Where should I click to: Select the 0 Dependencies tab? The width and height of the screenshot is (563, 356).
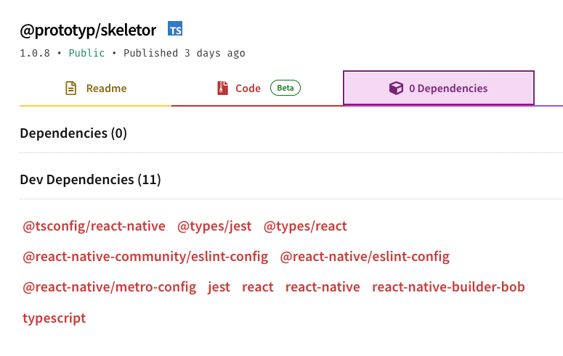click(x=439, y=88)
